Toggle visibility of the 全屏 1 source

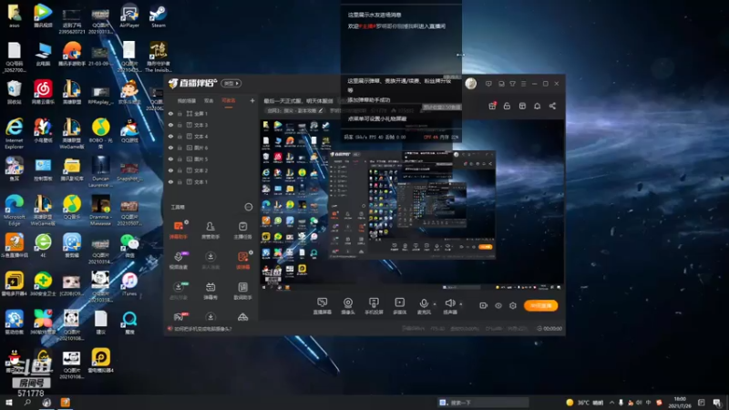pyautogui.click(x=170, y=113)
